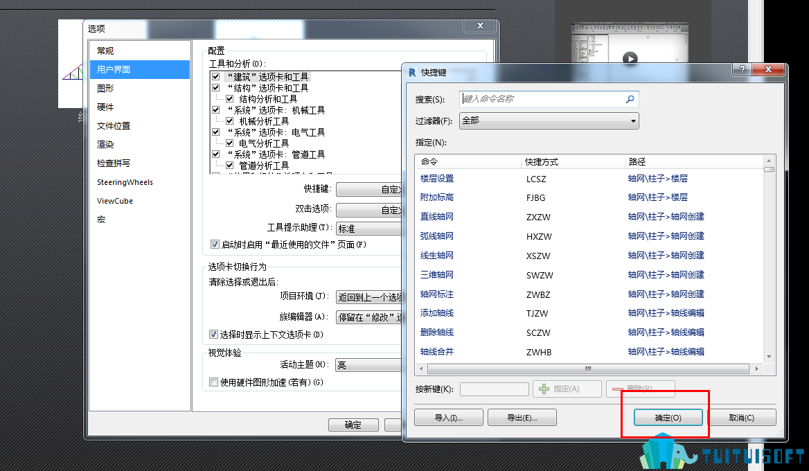Select 轴线合并 command row
809x471 pixels.
(x=589, y=352)
